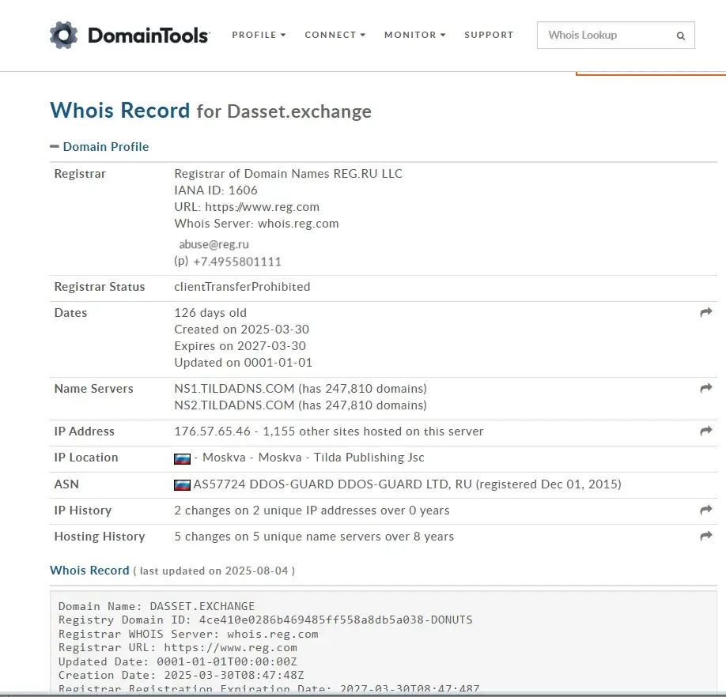Click the clientTransferProhibited status
The image size is (726, 697).
point(242,287)
